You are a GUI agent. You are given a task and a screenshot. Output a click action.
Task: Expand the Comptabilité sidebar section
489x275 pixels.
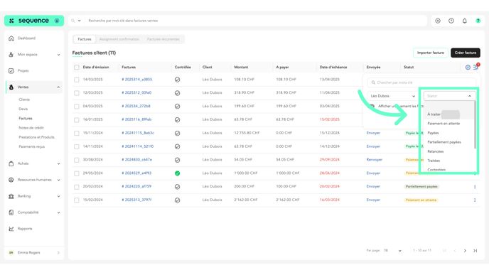(58, 212)
